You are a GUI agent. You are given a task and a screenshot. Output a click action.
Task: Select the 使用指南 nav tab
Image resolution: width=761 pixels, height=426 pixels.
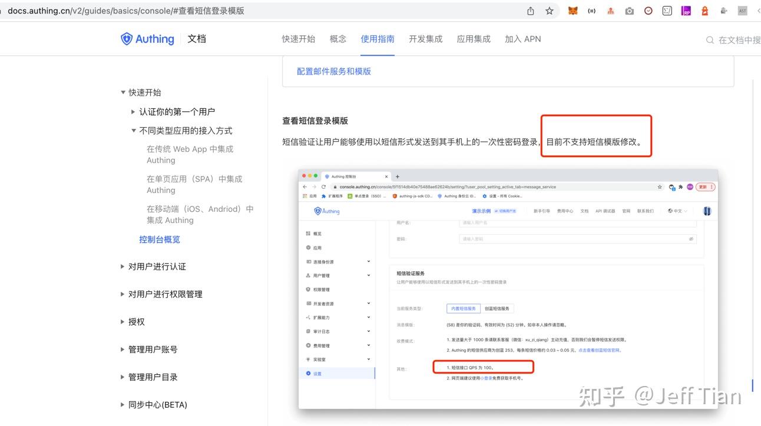tap(378, 39)
